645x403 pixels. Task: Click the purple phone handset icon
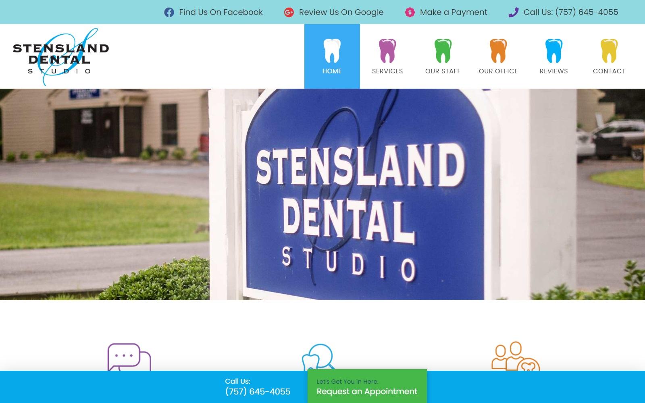coord(513,12)
